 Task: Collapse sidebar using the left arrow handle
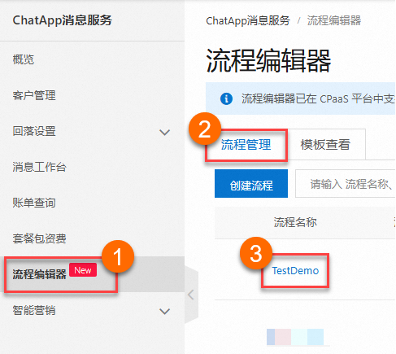191,295
